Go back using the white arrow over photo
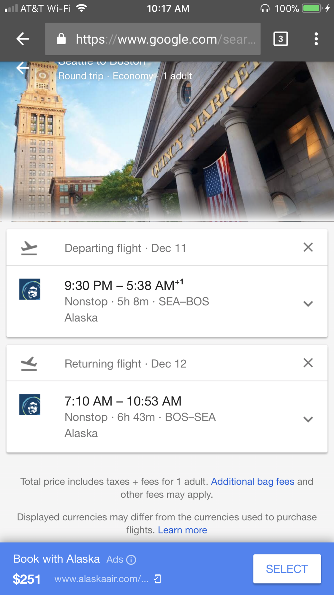The image size is (334, 595). click(x=23, y=68)
